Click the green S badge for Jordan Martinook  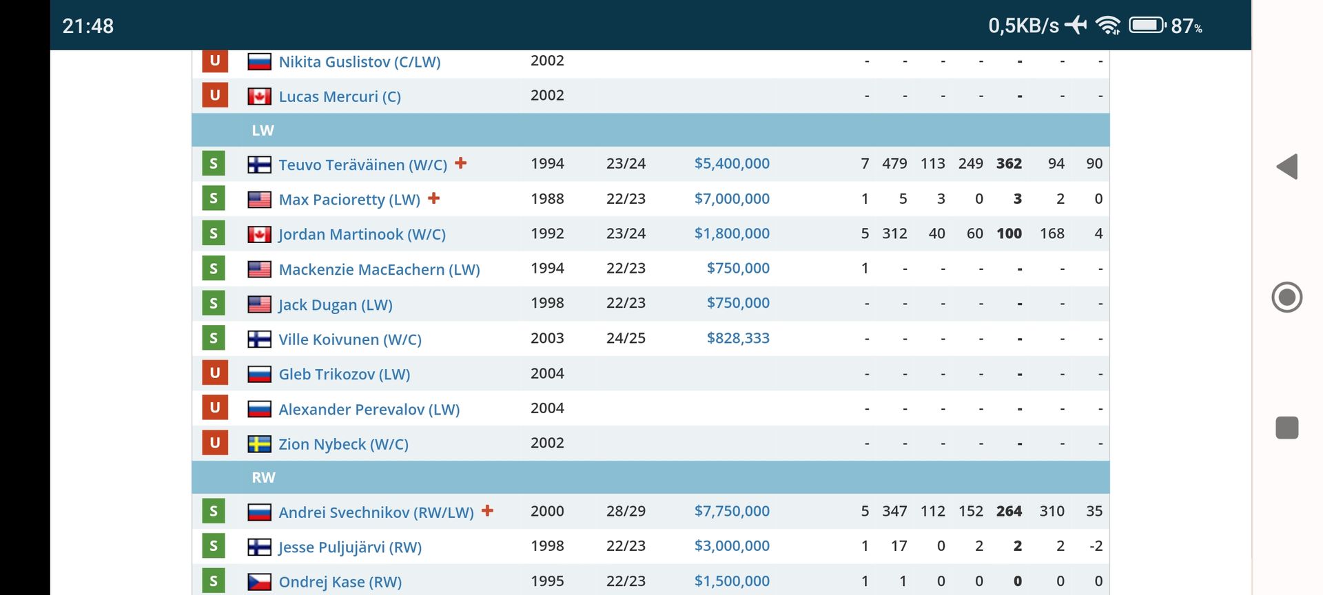click(x=214, y=233)
